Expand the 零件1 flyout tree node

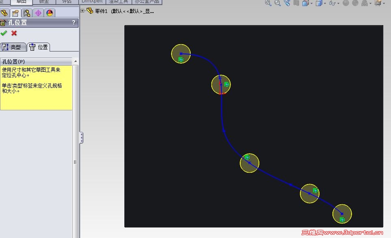82,11
